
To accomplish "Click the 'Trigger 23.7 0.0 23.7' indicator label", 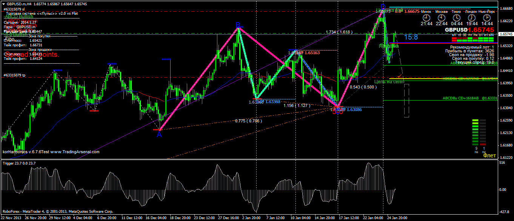I will 19,163.
